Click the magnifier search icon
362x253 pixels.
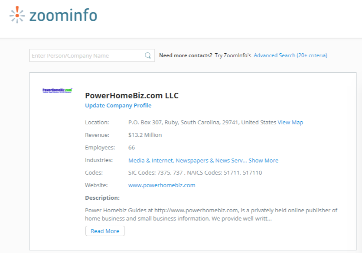[x=148, y=55]
